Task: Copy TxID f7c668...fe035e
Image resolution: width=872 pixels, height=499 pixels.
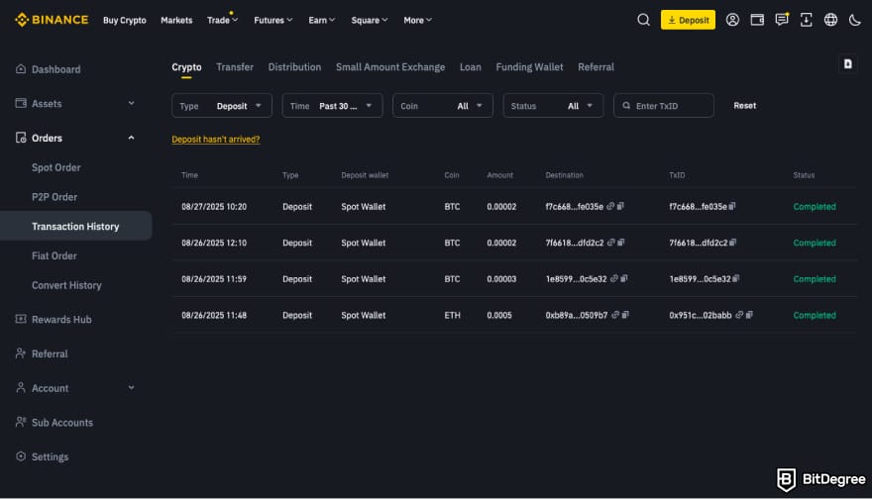Action: pyautogui.click(x=732, y=206)
